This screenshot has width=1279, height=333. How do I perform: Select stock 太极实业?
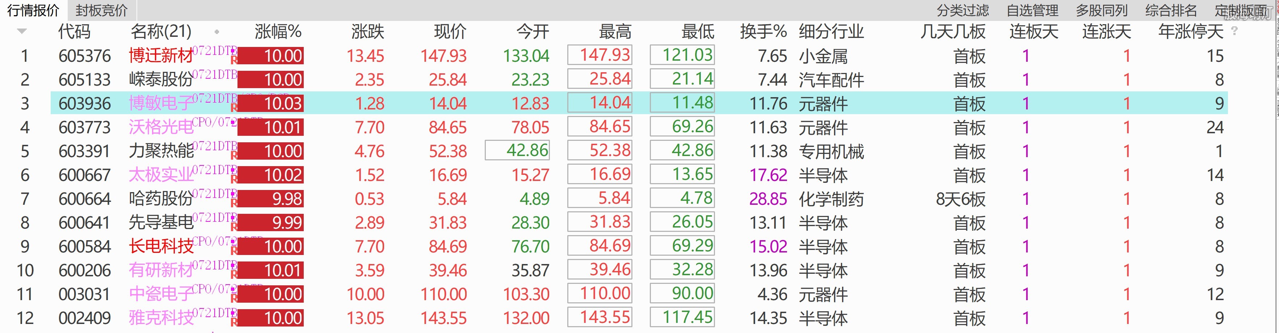161,174
